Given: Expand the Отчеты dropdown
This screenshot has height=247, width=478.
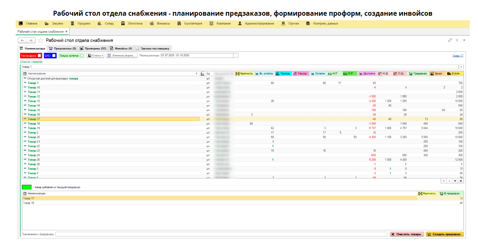Looking at the screenshot, I should [95, 55].
